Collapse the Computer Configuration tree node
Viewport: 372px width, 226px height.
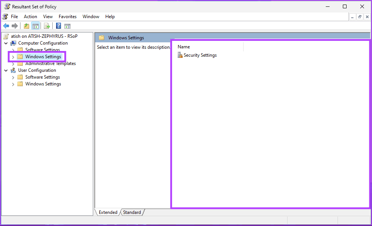[5, 43]
